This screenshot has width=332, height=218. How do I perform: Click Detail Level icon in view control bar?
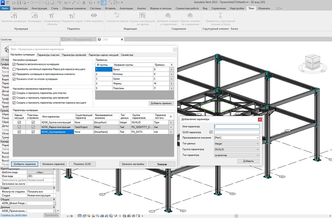tap(80, 216)
